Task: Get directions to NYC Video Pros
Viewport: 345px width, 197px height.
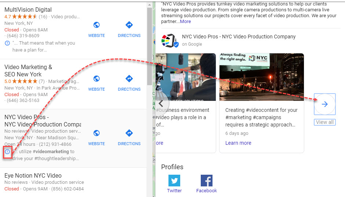Action: 129,133
